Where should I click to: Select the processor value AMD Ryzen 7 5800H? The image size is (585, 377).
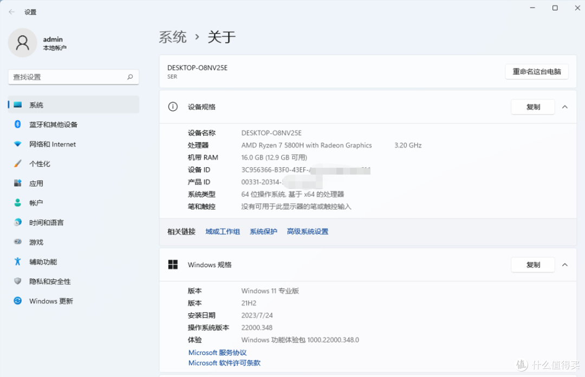click(x=306, y=145)
